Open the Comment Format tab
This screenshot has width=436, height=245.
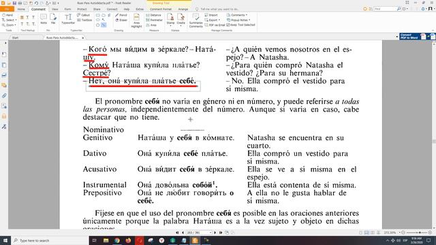point(161,9)
